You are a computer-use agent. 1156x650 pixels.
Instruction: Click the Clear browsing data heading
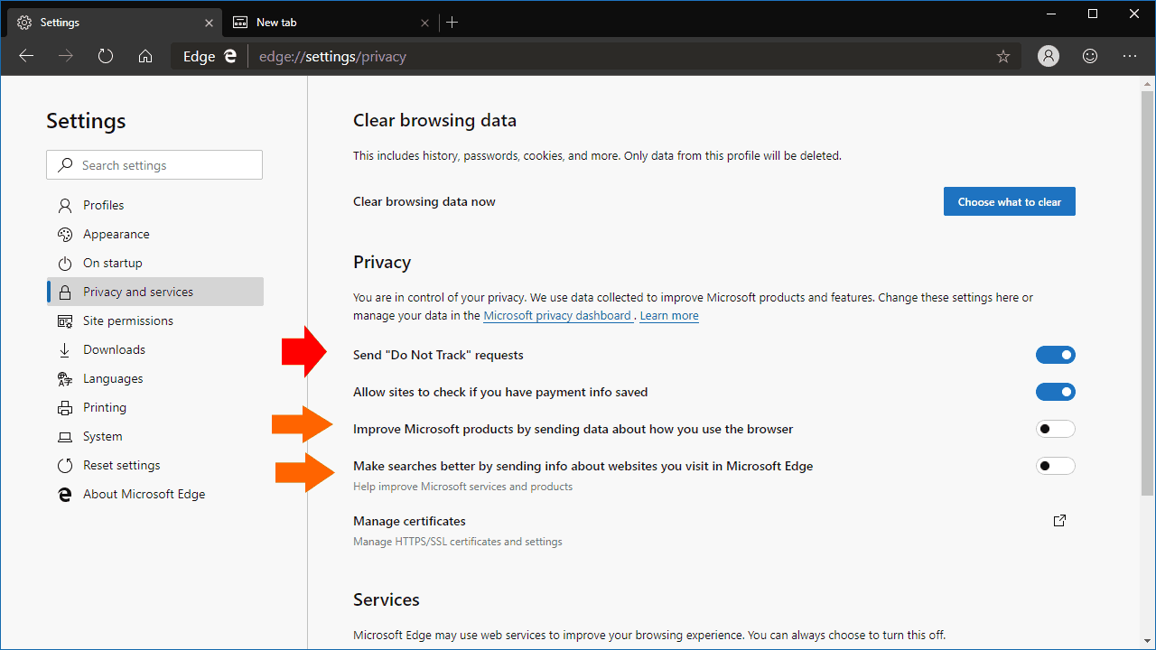point(434,120)
